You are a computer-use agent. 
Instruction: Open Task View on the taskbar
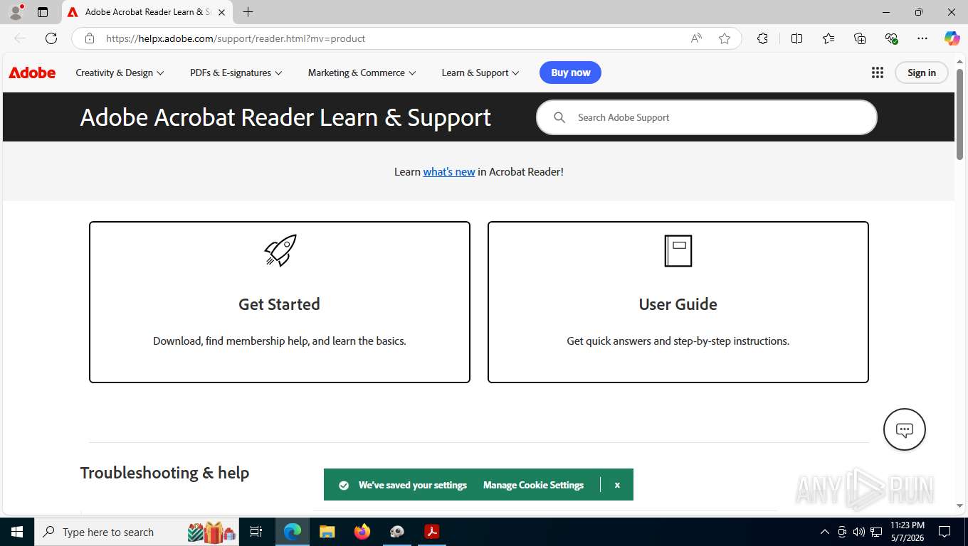click(x=256, y=532)
